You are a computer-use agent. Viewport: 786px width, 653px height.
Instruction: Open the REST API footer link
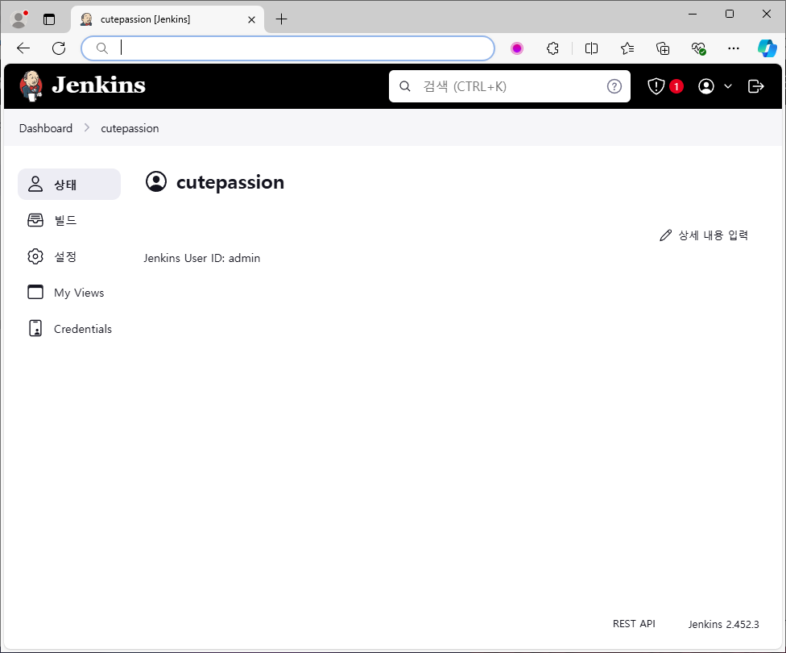(634, 623)
